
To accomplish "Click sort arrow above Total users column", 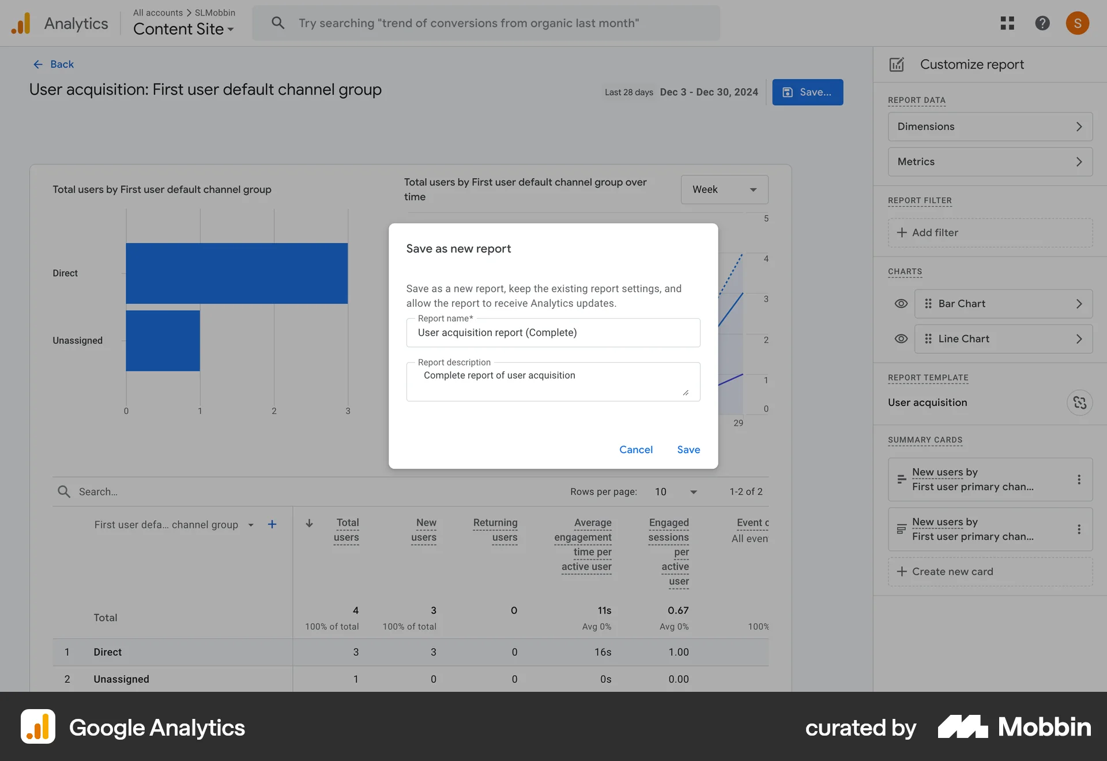I will [310, 523].
